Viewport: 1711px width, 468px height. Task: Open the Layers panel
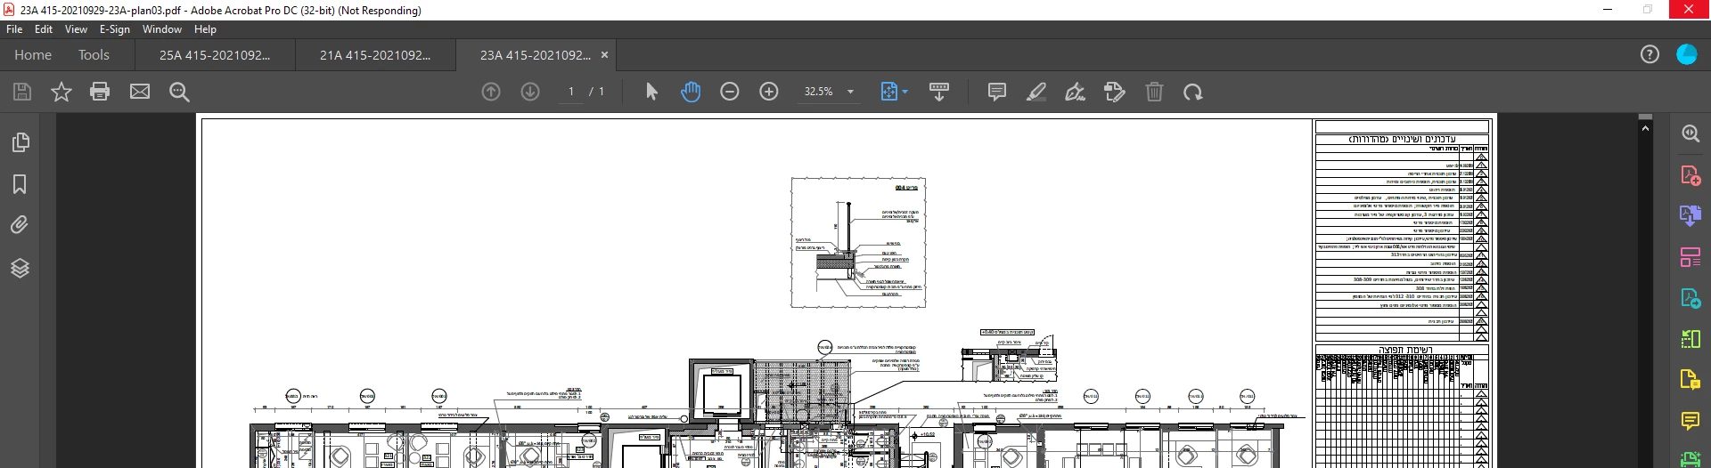pyautogui.click(x=20, y=268)
